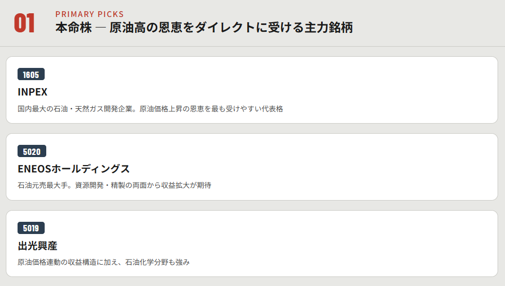505x286 pixels.
Task: Click the 国内最大の石油・天然ガス開発企業 sentence
Action: [x=77, y=109]
